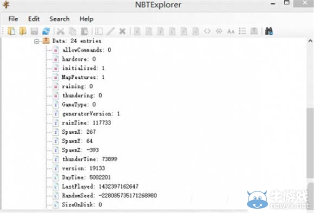Open the File menu
The width and height of the screenshot is (314, 213).
point(13,19)
